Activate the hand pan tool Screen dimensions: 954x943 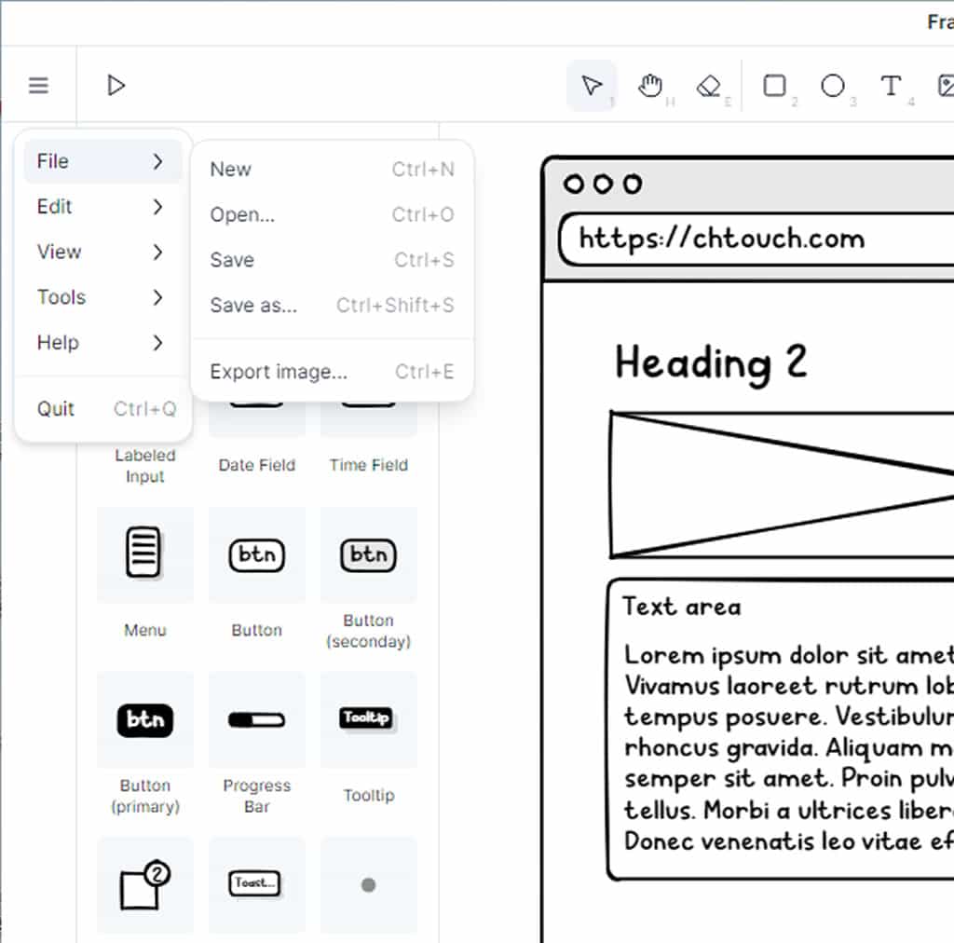click(x=650, y=85)
